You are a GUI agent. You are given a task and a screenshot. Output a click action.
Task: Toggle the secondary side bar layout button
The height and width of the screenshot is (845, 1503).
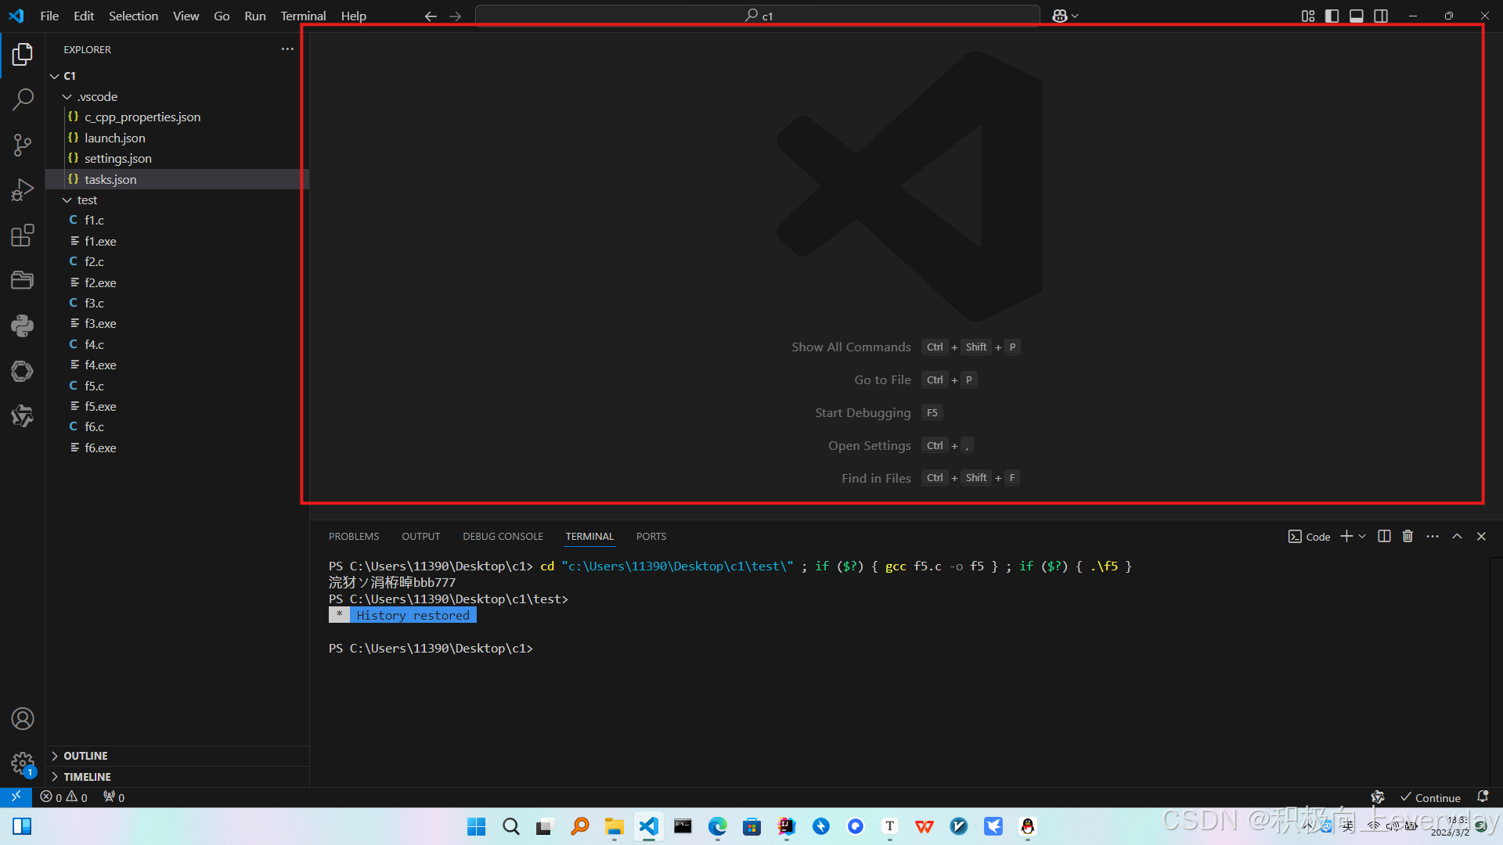[1381, 16]
